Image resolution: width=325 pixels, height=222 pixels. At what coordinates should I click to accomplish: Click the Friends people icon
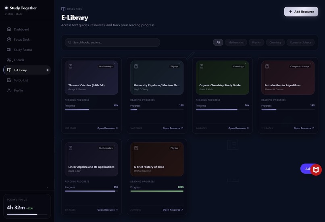point(9,60)
